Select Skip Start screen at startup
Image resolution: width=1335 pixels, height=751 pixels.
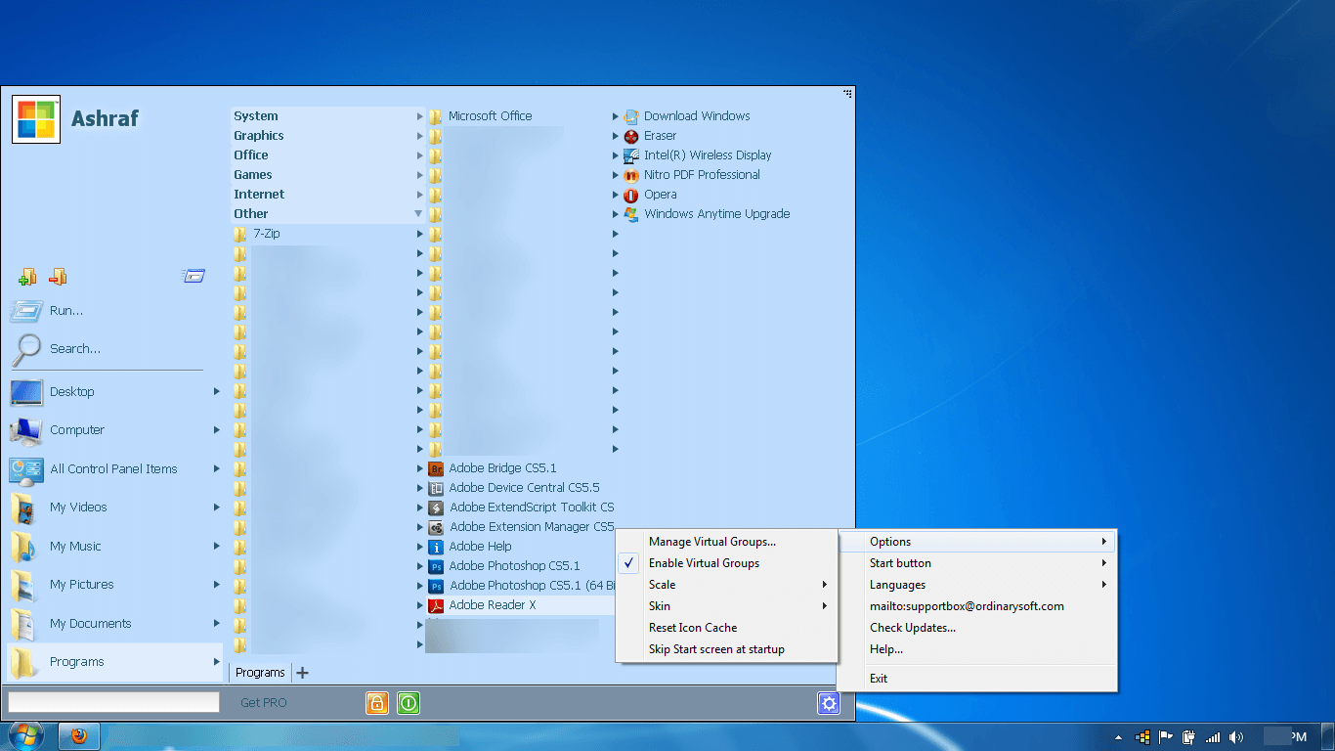tap(727, 649)
